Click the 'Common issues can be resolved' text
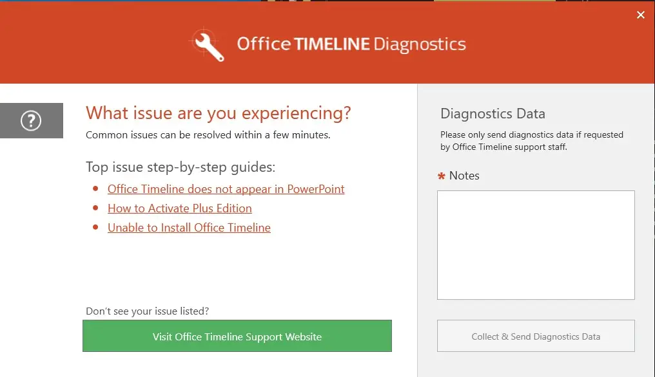Screen dimensions: 655x377 [x=208, y=135]
